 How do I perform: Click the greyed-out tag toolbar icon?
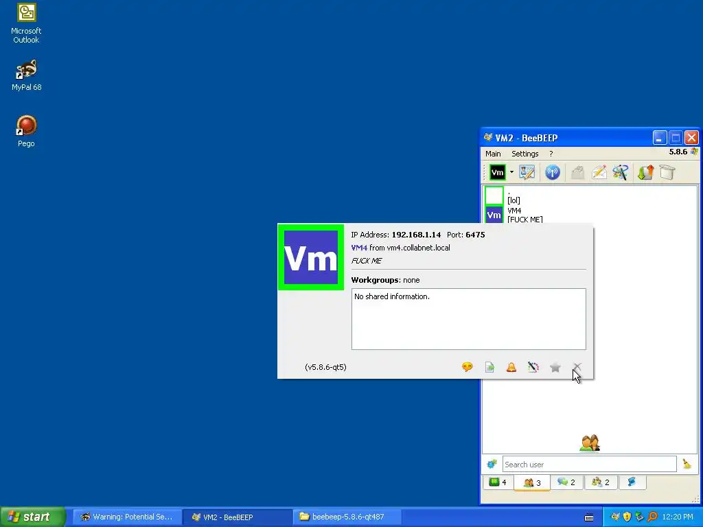[x=577, y=172]
